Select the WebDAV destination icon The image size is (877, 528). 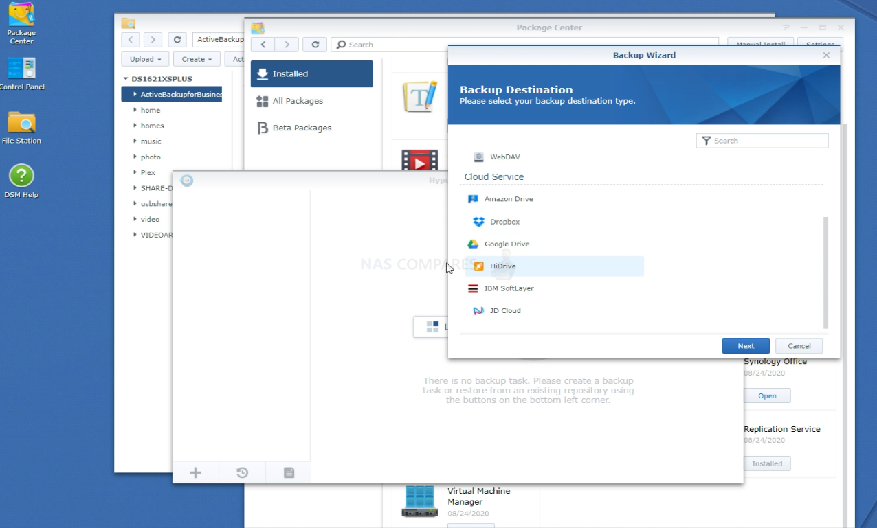pyautogui.click(x=478, y=157)
